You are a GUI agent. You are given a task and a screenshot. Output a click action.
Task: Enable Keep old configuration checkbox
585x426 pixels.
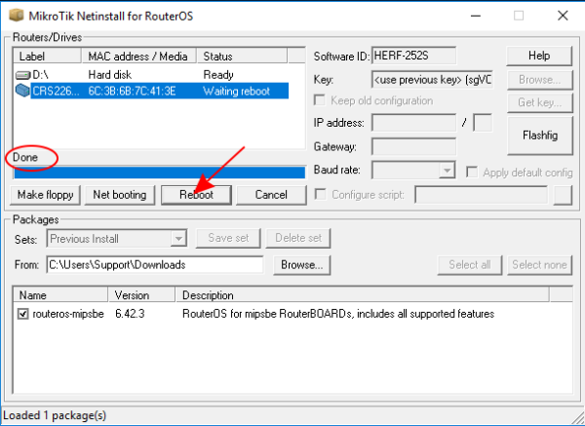(321, 100)
